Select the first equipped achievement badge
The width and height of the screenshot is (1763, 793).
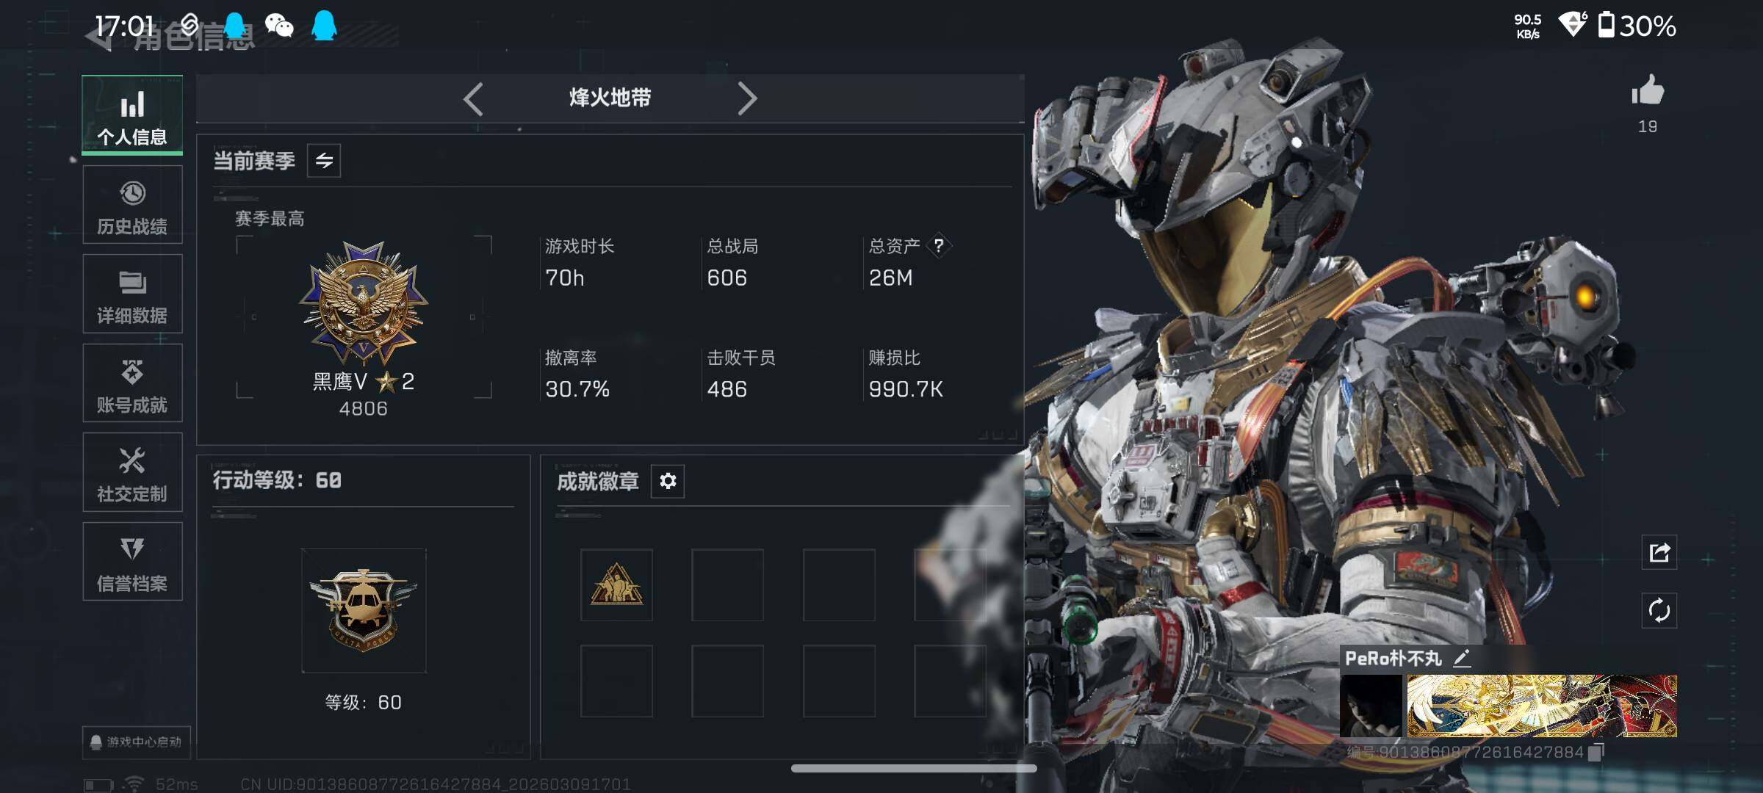pyautogui.click(x=616, y=585)
